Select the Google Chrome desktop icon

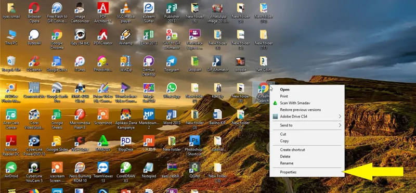click(57, 40)
